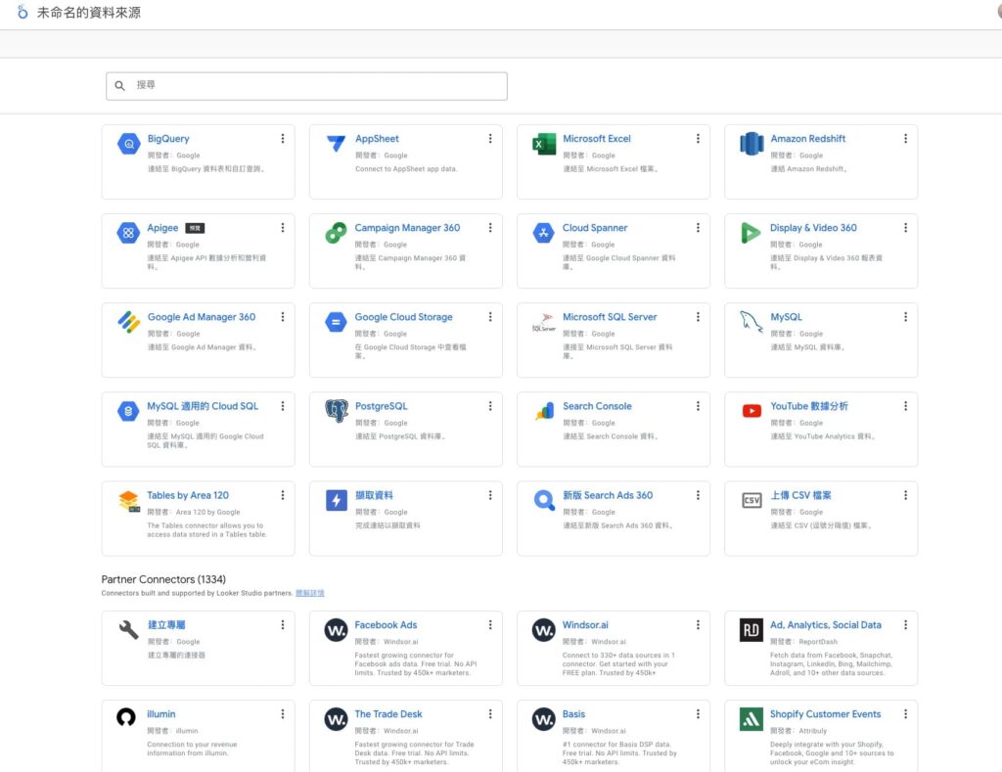Screen dimensions: 1002x772
Task: Open three-dot menu on Tables by Area 120
Action: click(x=283, y=495)
